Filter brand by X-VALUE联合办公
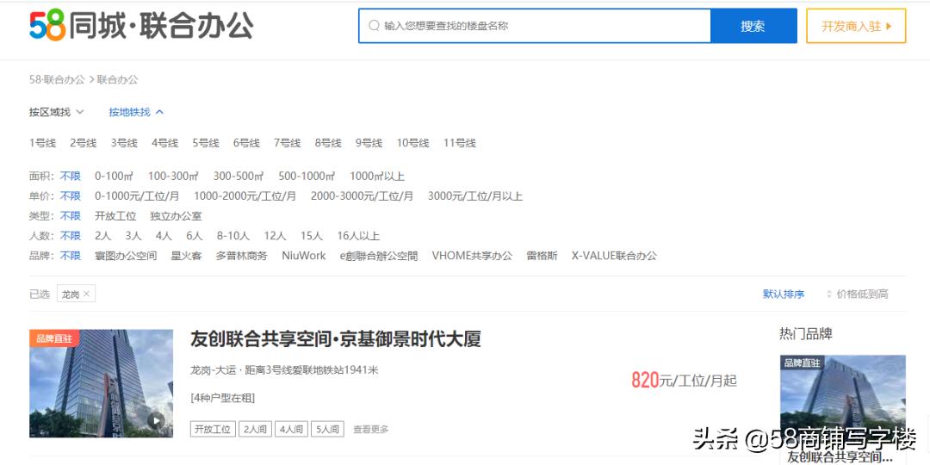The image size is (930, 465). (615, 257)
